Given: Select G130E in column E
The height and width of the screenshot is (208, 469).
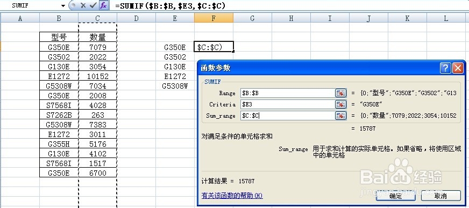Looking at the screenshot, I should [175, 66].
